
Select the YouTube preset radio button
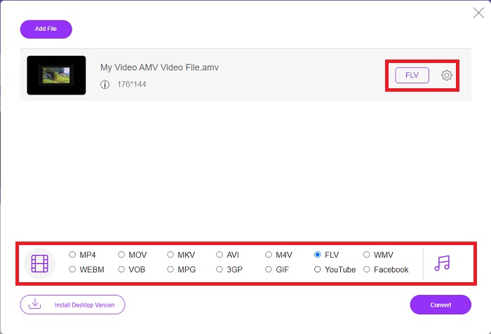[318, 270]
